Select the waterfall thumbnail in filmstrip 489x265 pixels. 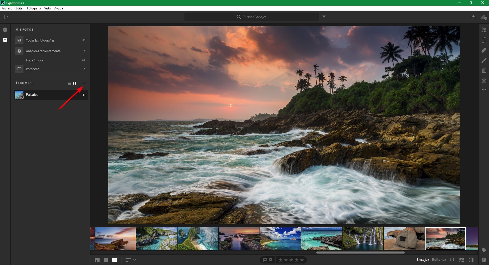(363, 239)
